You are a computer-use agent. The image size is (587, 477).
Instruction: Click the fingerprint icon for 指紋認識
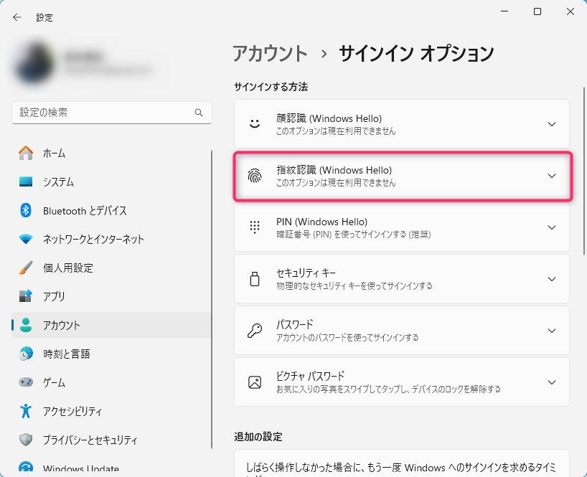pos(255,176)
